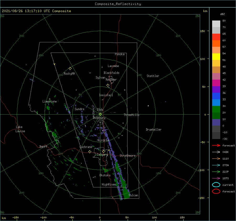Click the yellow diamond marker above Calgary
Screen dimensions: 236x221
click(104, 151)
